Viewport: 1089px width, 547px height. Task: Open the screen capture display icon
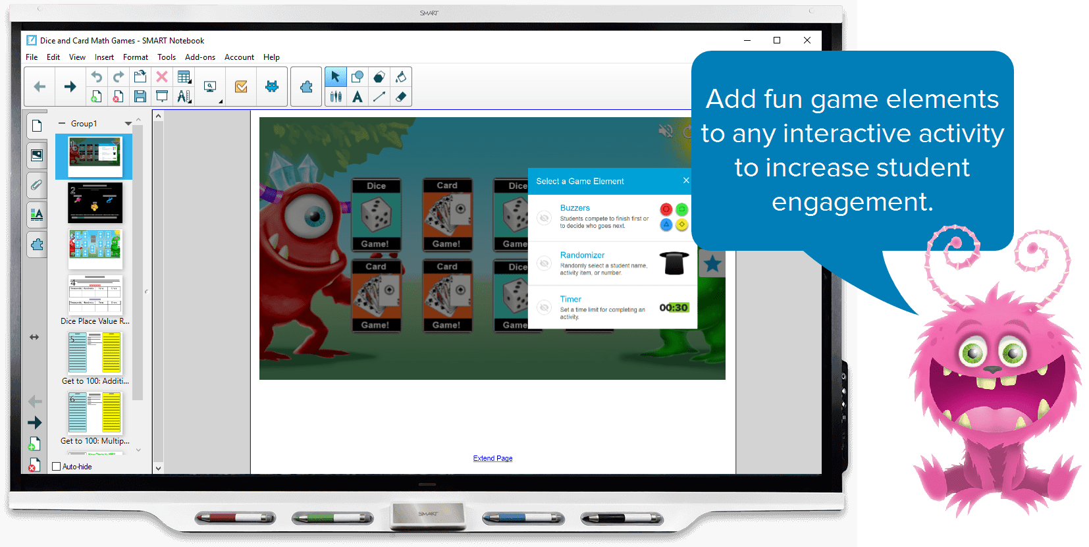coord(211,86)
